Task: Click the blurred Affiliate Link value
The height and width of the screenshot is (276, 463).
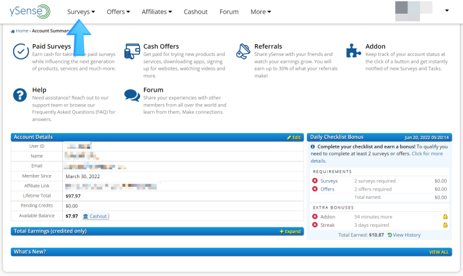Action: coord(111,186)
